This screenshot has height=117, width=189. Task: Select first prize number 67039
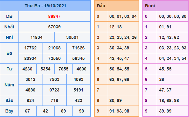coord(54,27)
